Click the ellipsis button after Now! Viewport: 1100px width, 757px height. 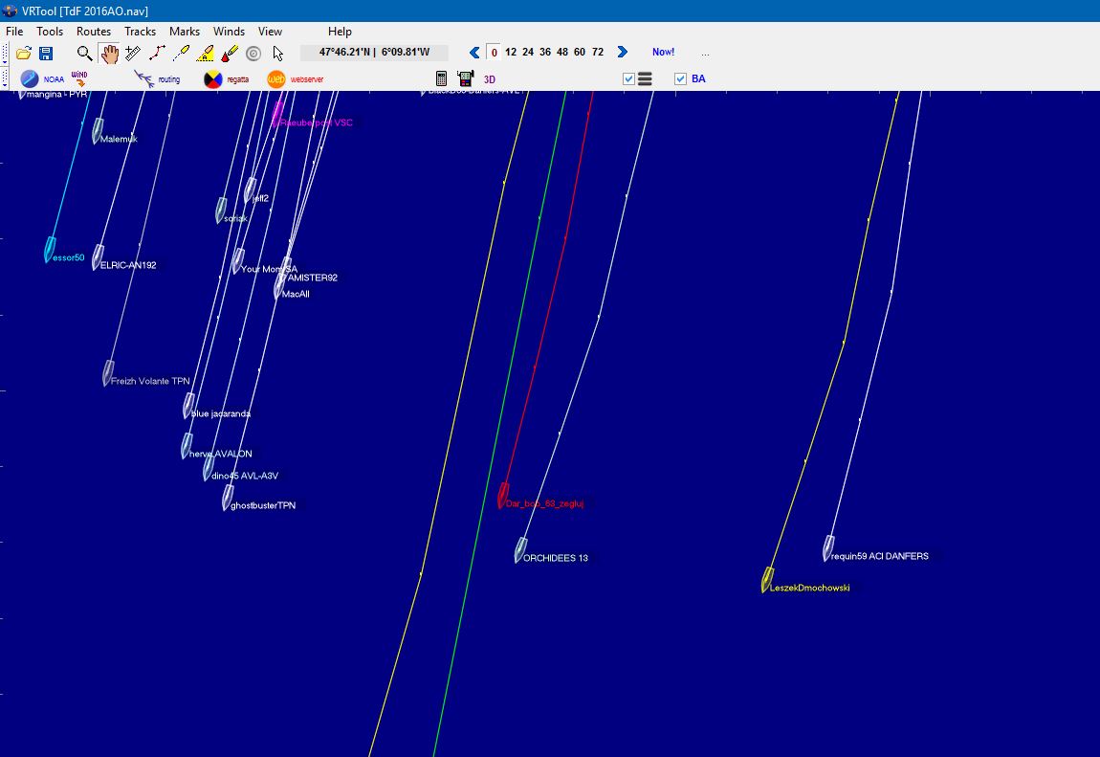[705, 53]
